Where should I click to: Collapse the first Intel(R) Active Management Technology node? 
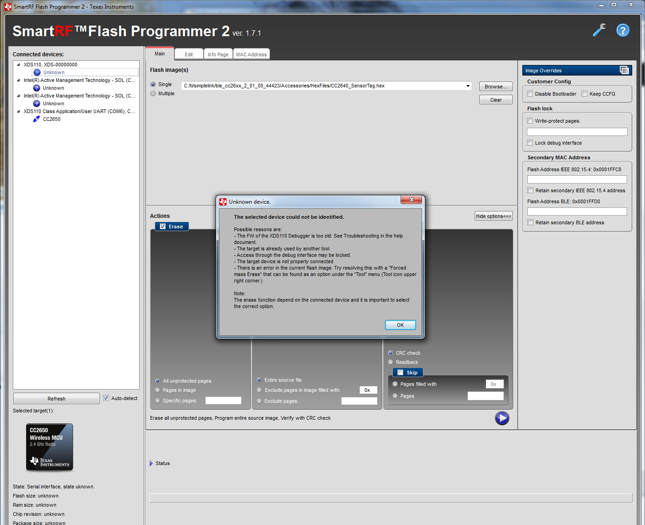(x=18, y=80)
